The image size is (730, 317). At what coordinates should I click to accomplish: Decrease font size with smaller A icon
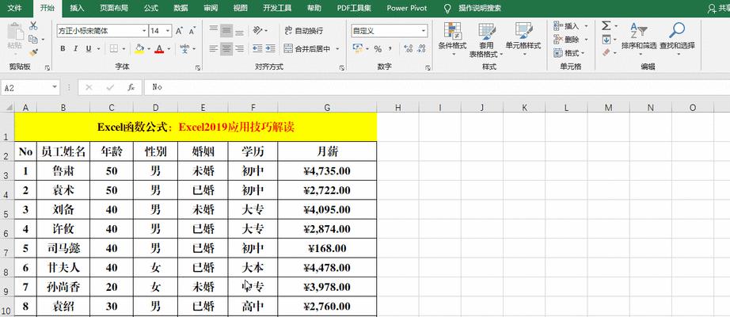[x=192, y=31]
